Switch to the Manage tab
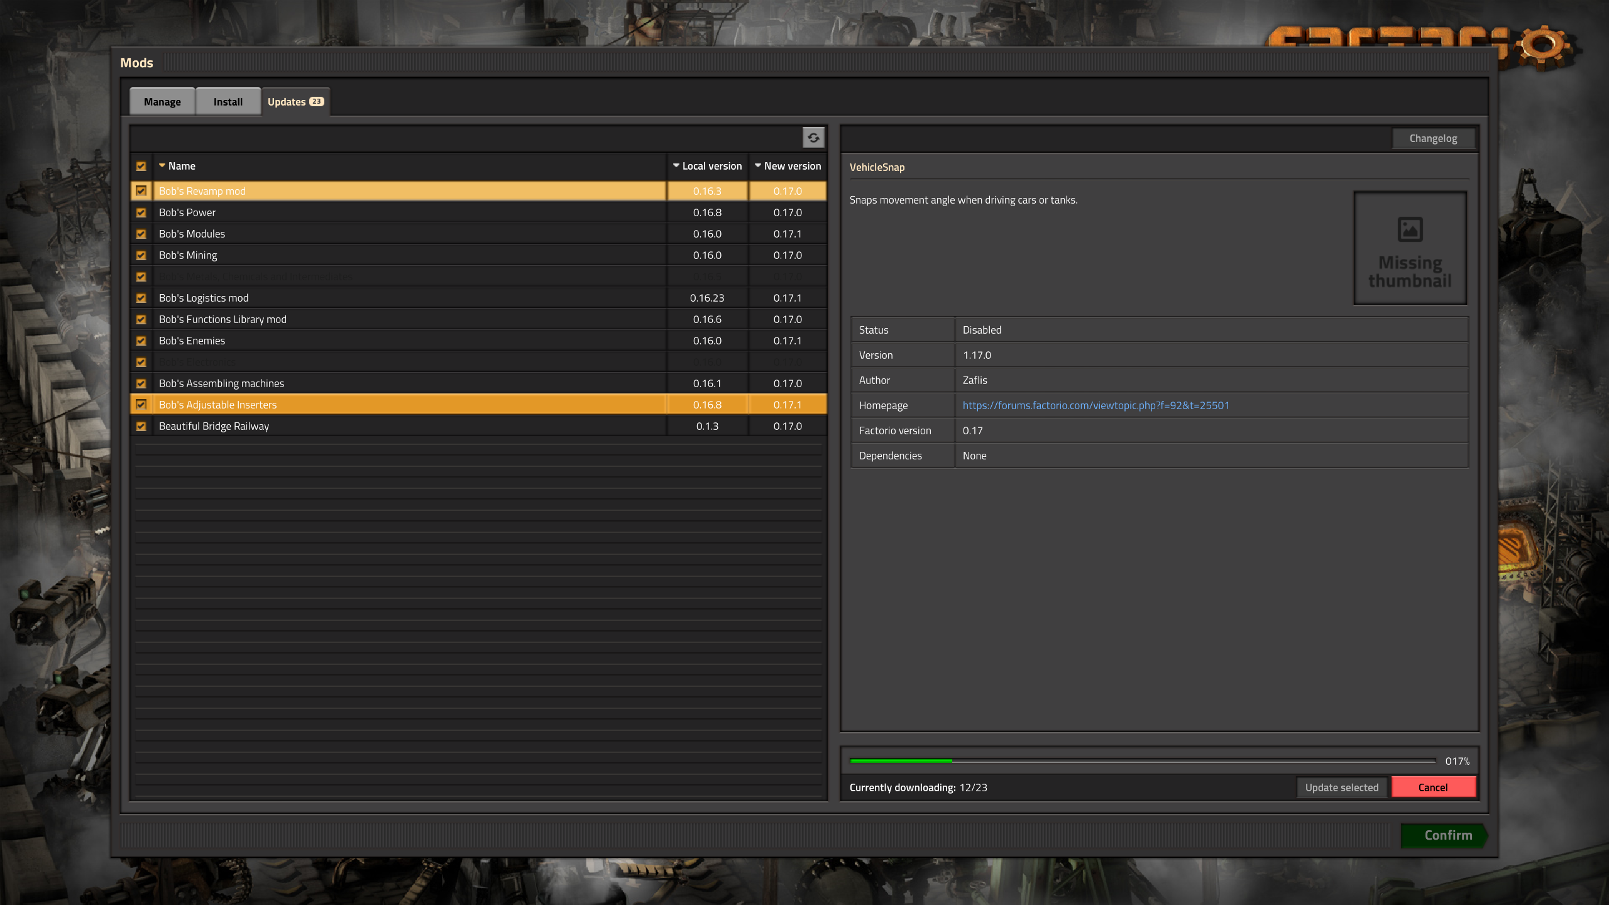1609x905 pixels. tap(162, 102)
